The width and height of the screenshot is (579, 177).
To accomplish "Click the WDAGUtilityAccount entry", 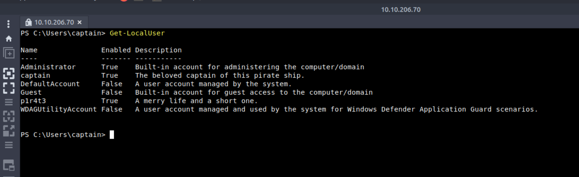I will (x=58, y=109).
